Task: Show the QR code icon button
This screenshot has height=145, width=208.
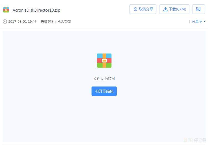Action: (x=198, y=9)
